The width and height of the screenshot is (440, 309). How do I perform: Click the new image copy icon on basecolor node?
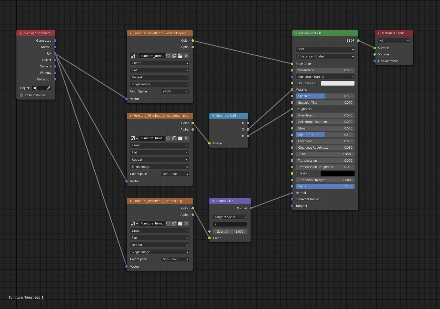pyautogui.click(x=174, y=56)
